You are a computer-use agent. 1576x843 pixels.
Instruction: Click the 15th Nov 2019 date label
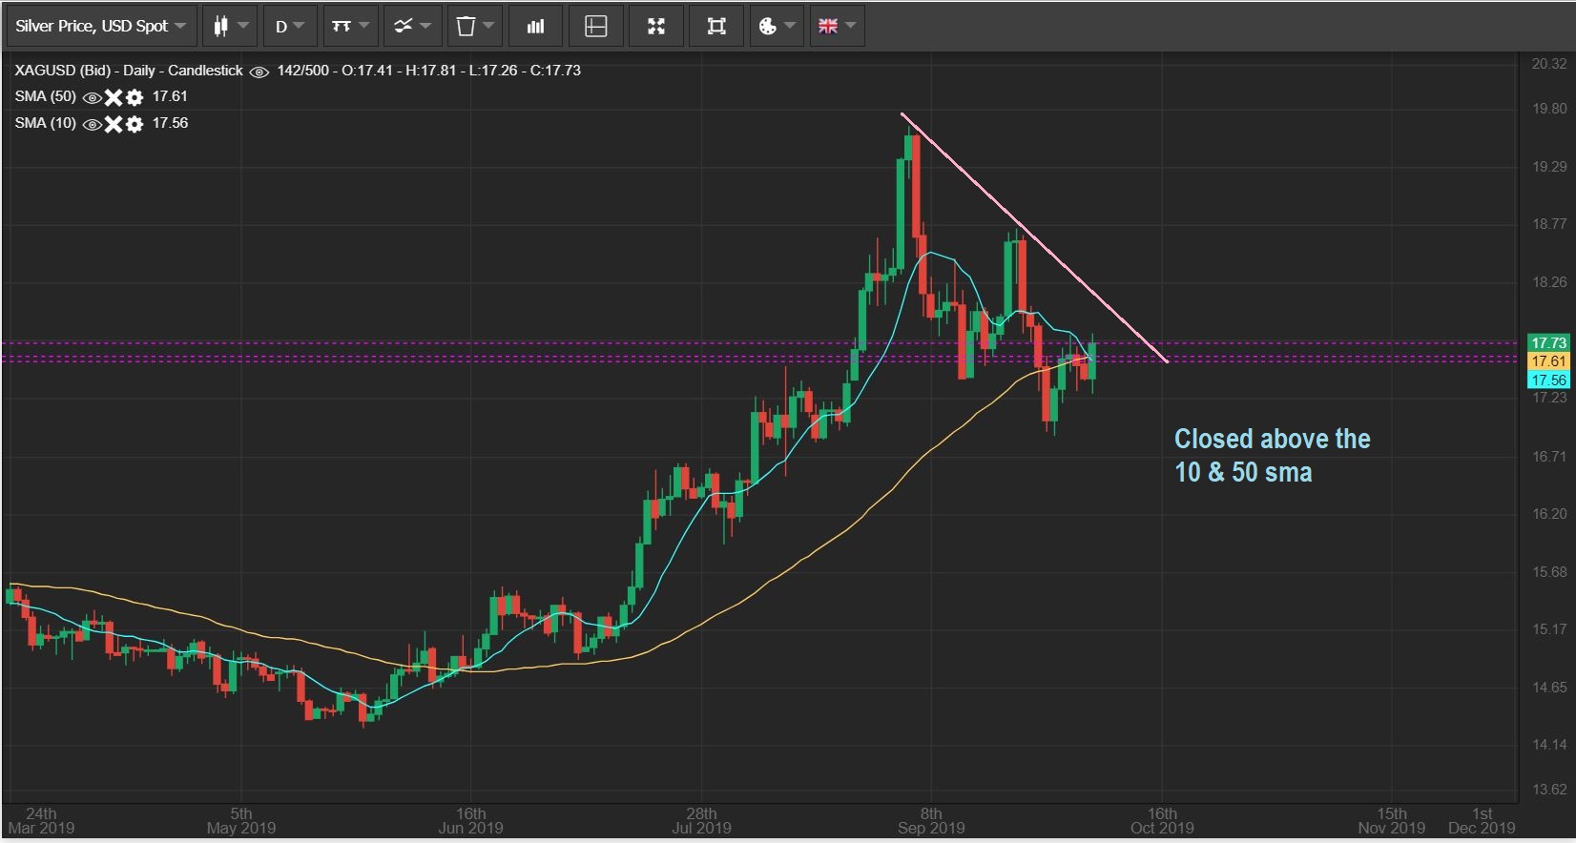1392,821
